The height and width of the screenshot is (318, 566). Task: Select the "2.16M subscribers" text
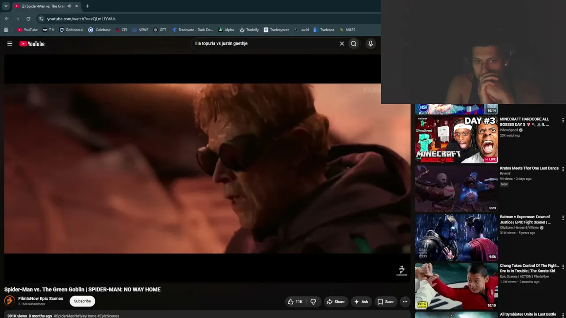click(x=32, y=304)
